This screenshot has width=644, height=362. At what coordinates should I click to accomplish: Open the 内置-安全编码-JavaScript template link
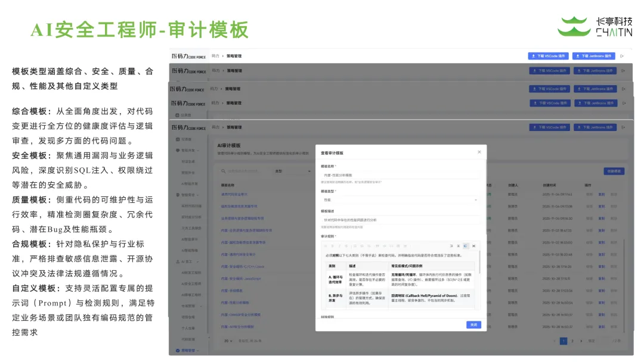click(x=241, y=279)
